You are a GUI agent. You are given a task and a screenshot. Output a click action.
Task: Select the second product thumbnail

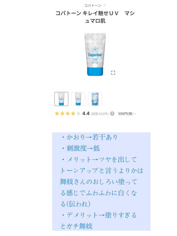78,99
